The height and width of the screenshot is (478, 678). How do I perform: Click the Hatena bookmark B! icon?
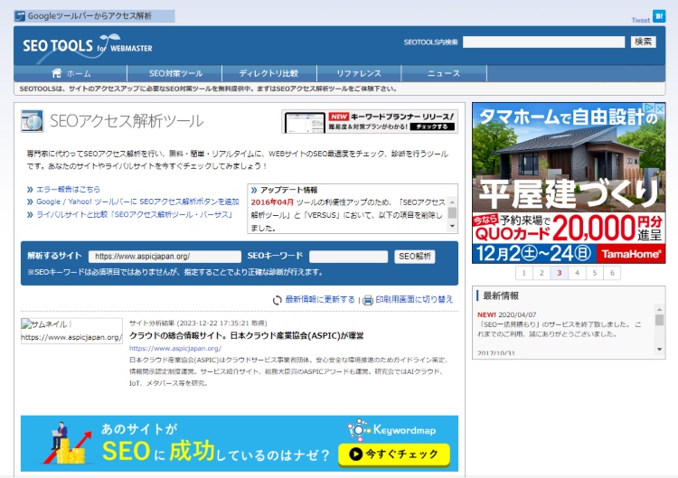click(658, 16)
